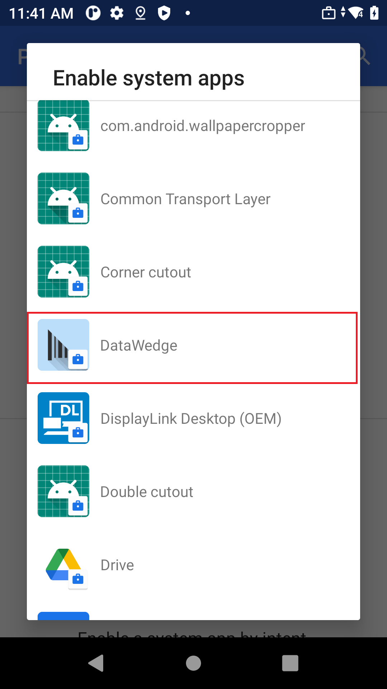Select the Drive label text
The image size is (387, 689).
[117, 565]
